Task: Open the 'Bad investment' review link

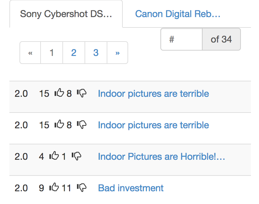Action: click(x=131, y=188)
